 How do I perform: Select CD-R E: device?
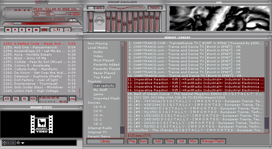pyautogui.click(x=100, y=107)
